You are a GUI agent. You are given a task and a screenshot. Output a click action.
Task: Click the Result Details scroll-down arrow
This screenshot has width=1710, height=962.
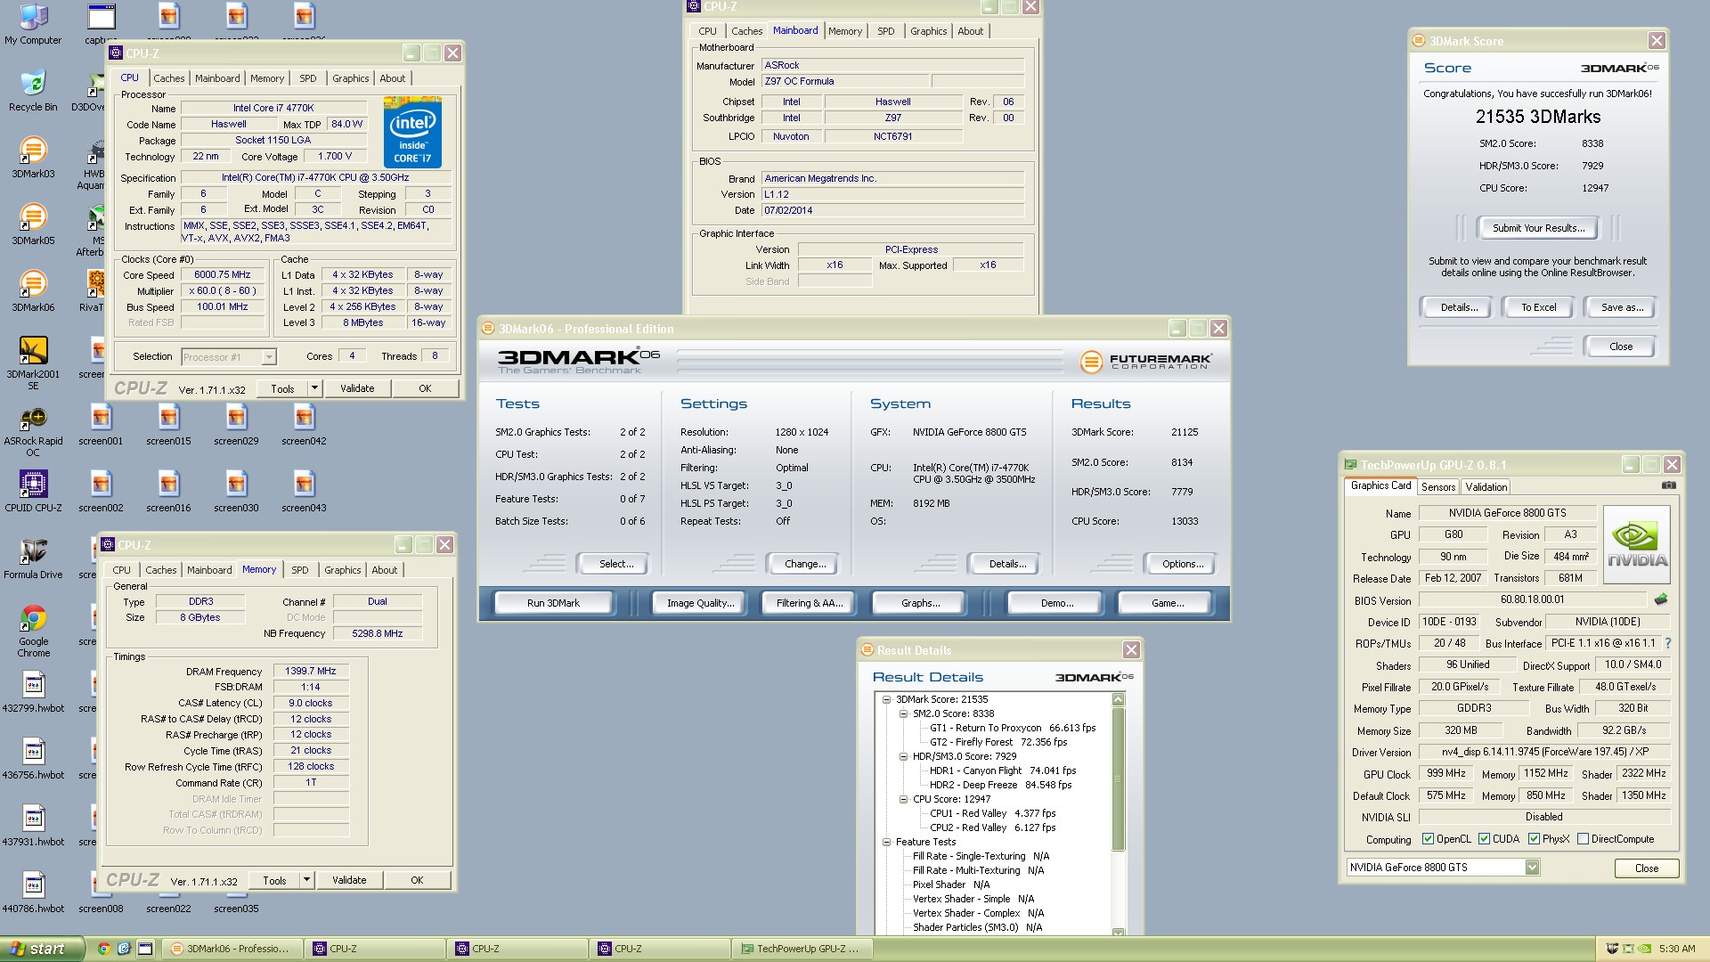click(x=1118, y=932)
